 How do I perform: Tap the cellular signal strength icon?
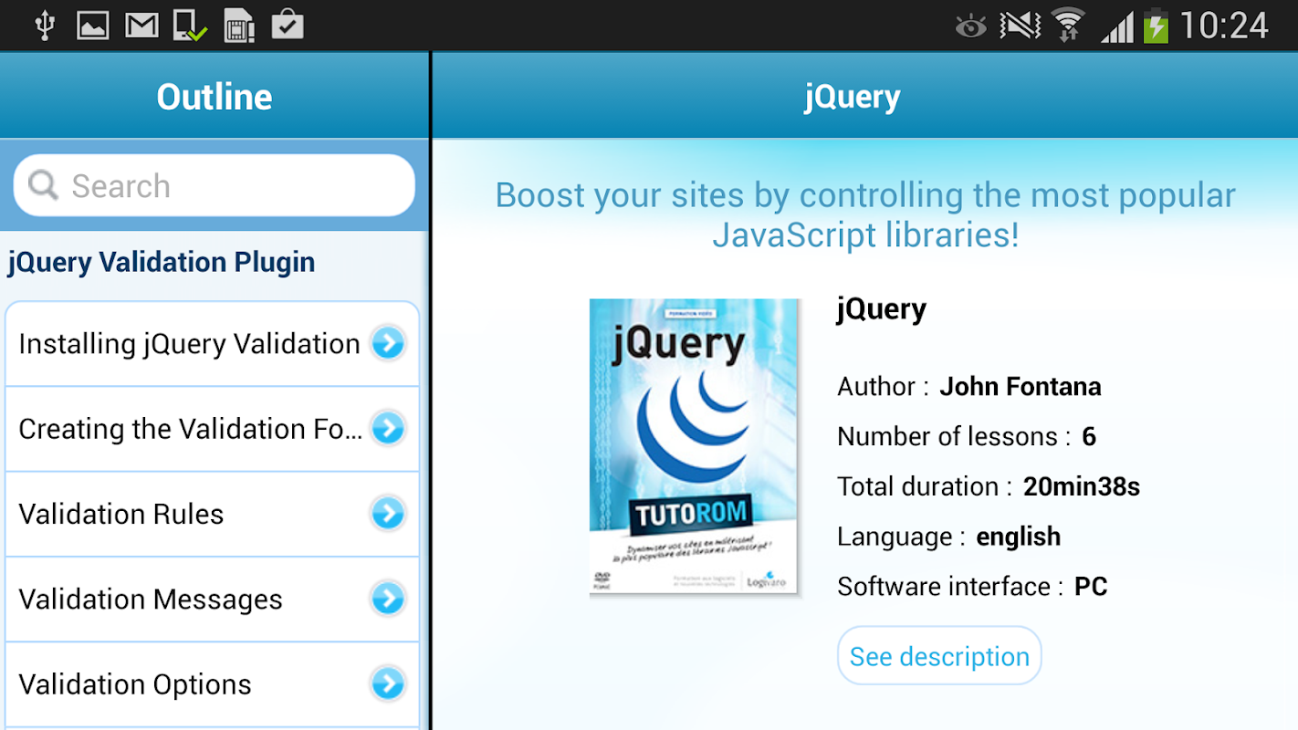coord(1117,26)
